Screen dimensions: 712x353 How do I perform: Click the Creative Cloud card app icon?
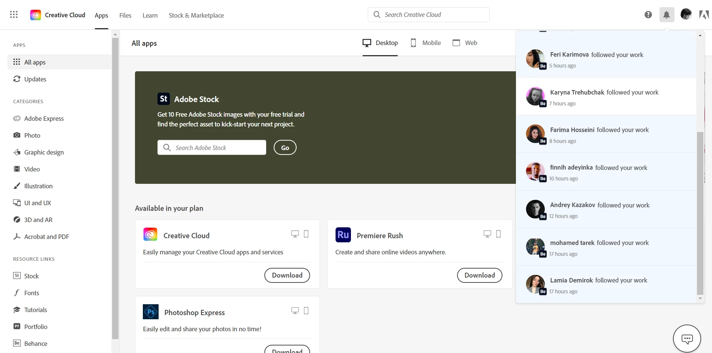coord(150,234)
